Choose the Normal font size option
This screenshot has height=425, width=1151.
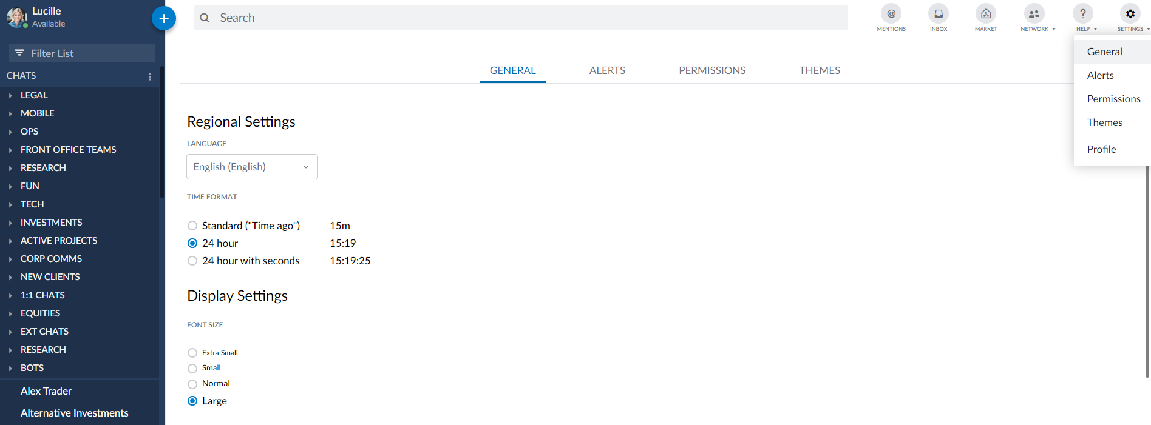[x=192, y=384]
